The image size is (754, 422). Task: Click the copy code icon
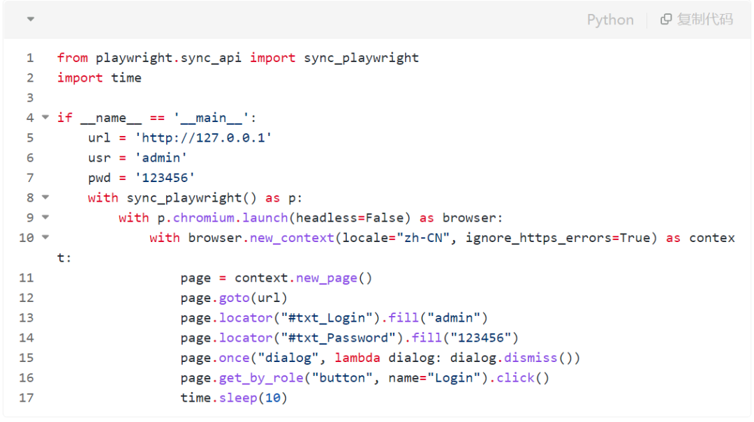pos(665,20)
